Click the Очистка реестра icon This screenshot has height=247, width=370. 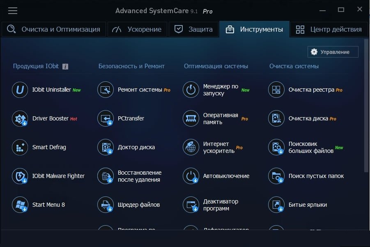(276, 90)
